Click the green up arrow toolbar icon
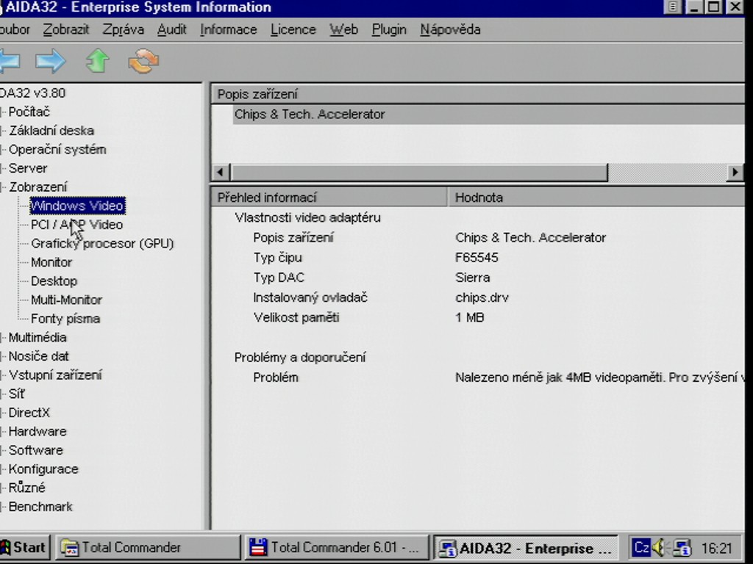753x564 pixels. (x=98, y=61)
